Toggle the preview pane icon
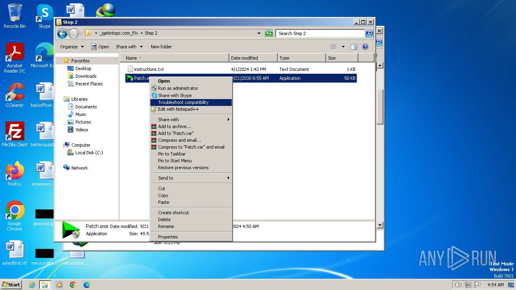 click(x=354, y=47)
